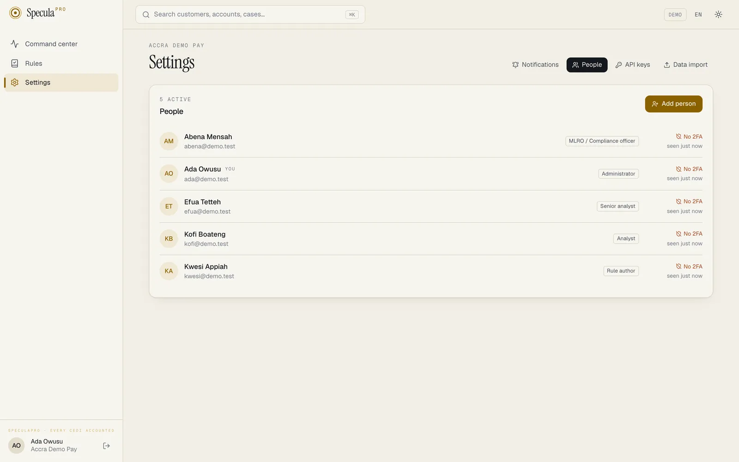Click the DEMO badge in header
This screenshot has width=739, height=462.
point(675,15)
